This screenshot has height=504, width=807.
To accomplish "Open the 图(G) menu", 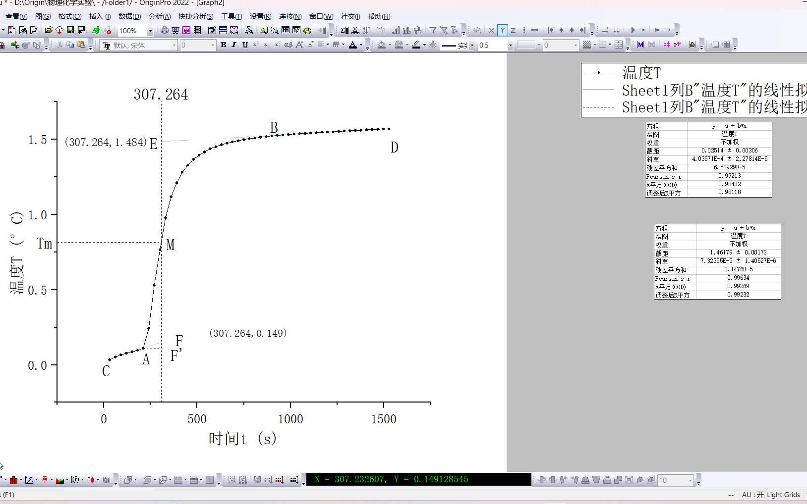I will (x=43, y=16).
